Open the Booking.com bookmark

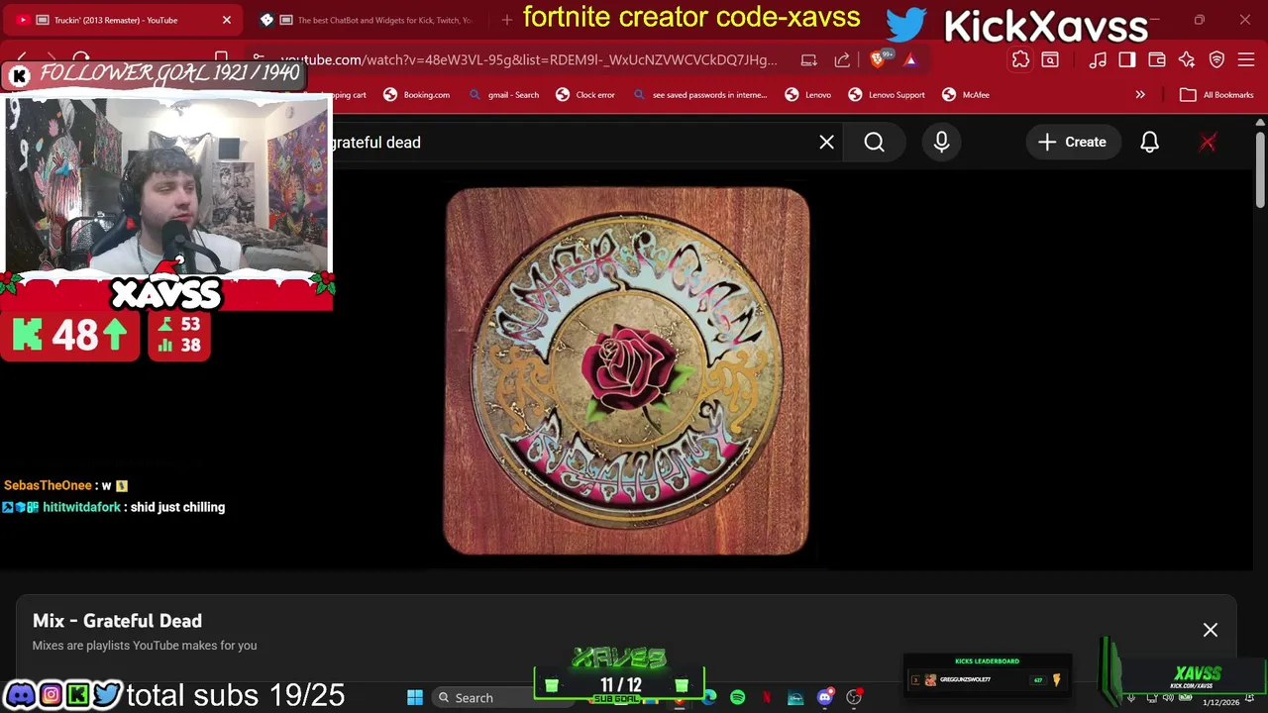[416, 95]
